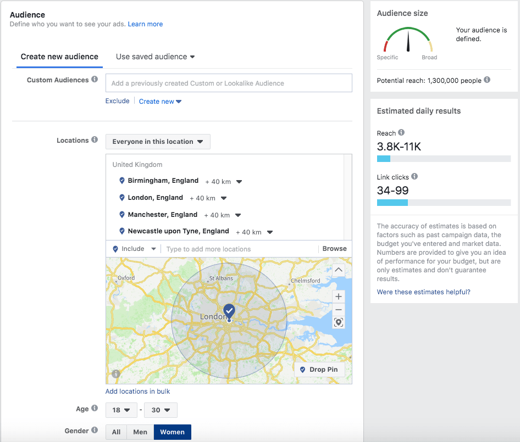Zoom out on the map

[338, 310]
